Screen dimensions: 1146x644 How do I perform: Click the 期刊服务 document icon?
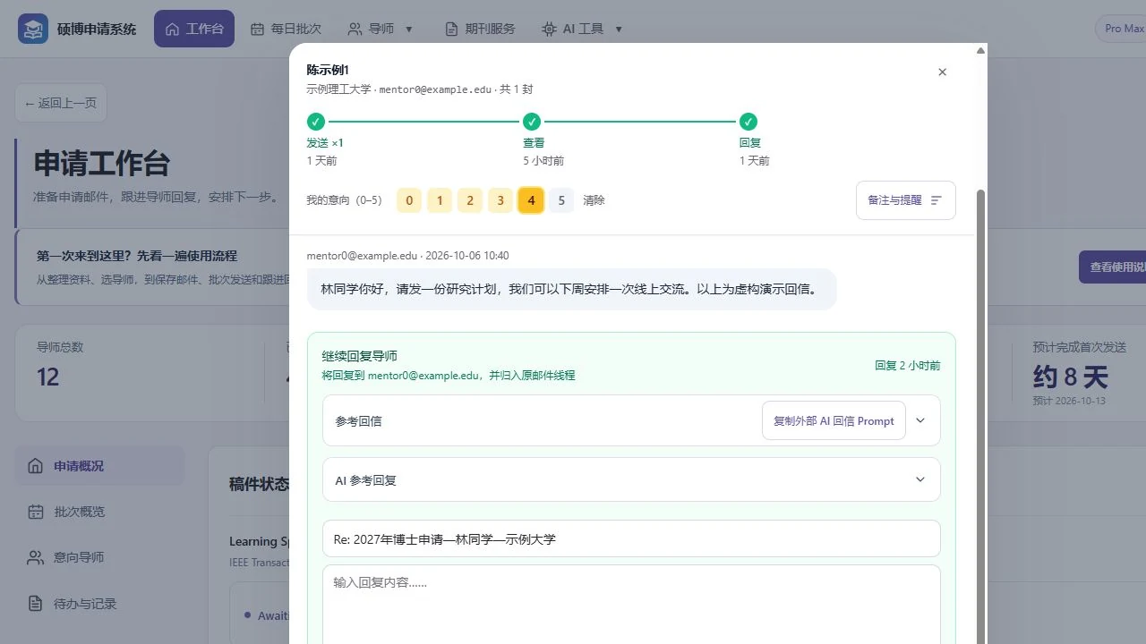tap(451, 29)
